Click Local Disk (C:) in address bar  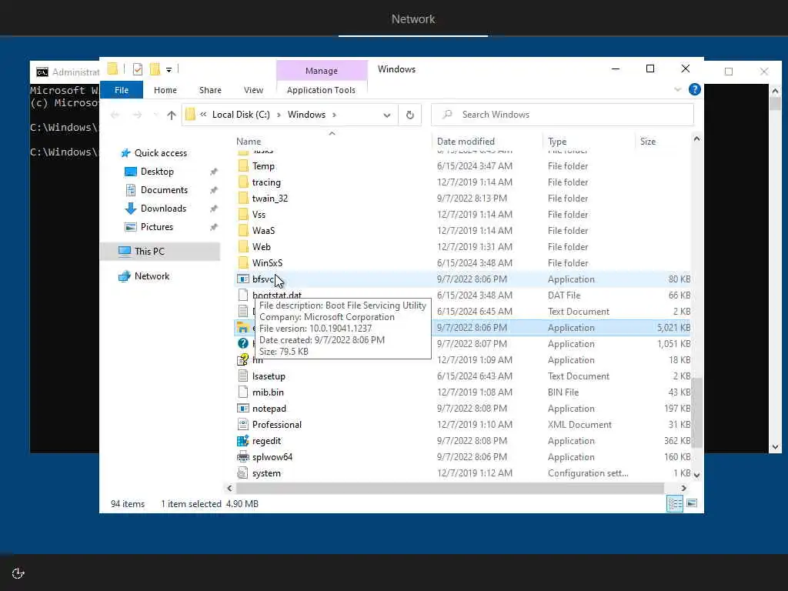241,115
